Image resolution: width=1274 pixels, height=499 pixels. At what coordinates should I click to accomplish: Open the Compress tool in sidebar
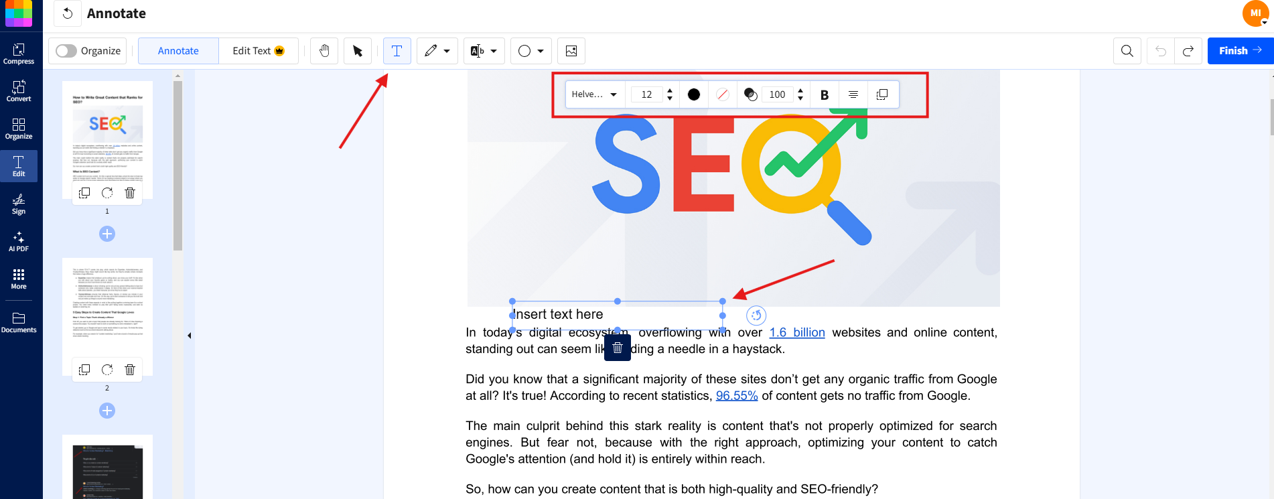pos(19,54)
